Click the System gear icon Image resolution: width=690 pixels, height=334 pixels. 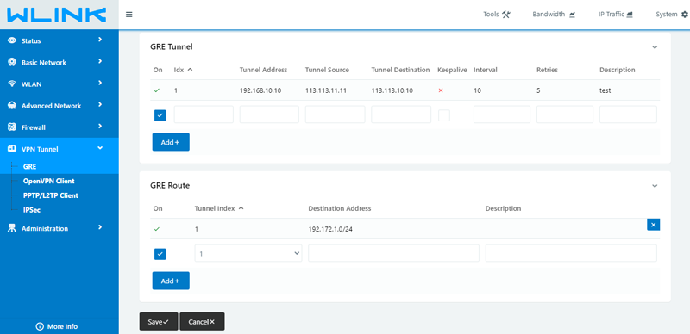coord(684,15)
